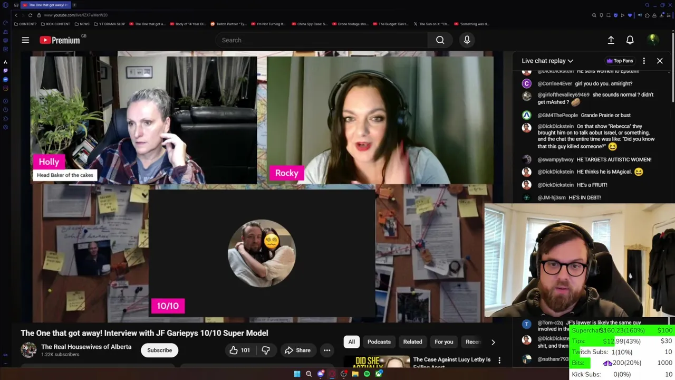This screenshot has height=380, width=675.
Task: Click the heart bookmark toolbar icon
Action: tap(630, 15)
